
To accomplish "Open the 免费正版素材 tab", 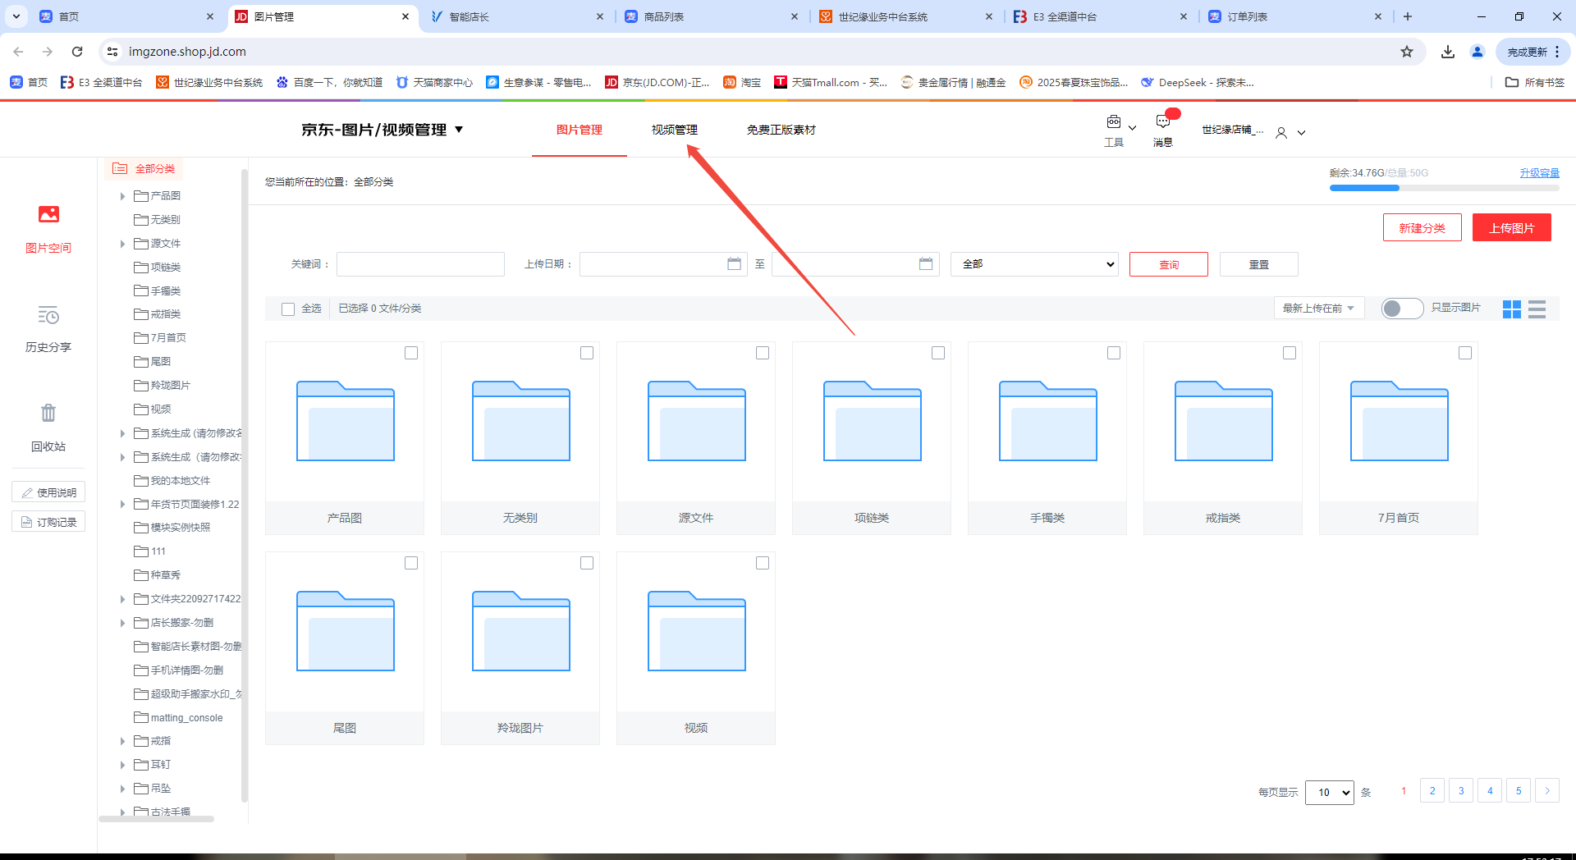I will point(781,130).
